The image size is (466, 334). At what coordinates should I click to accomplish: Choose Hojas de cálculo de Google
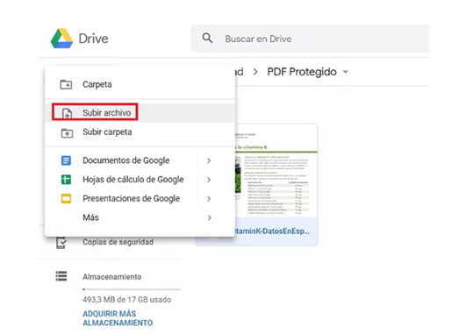133,180
